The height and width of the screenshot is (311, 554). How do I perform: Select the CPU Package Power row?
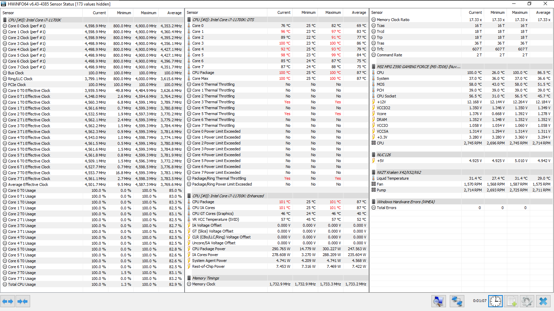point(277,249)
